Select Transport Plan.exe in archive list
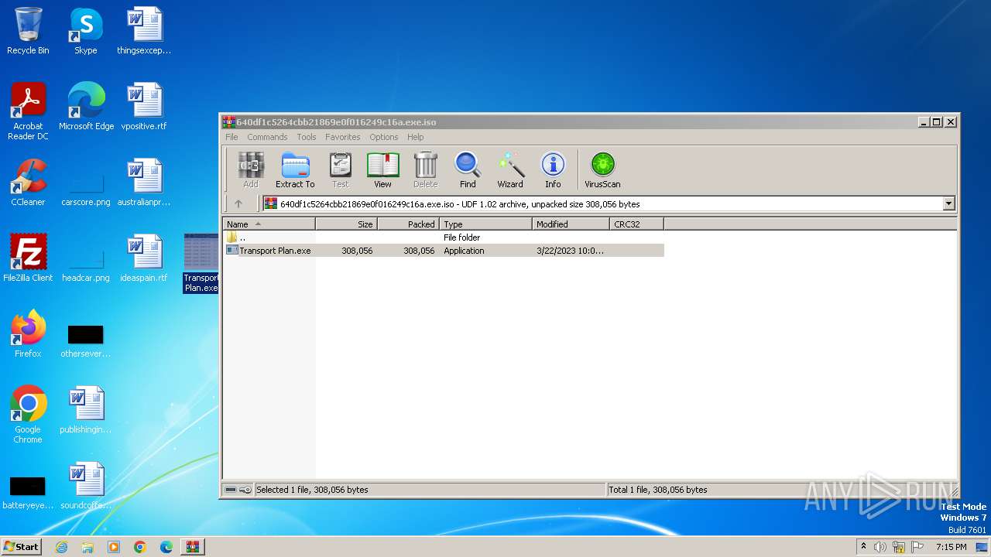Image resolution: width=991 pixels, height=557 pixels. click(443, 251)
